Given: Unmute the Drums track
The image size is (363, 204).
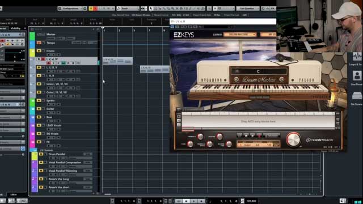Looking at the screenshot, I should tap(39, 51).
